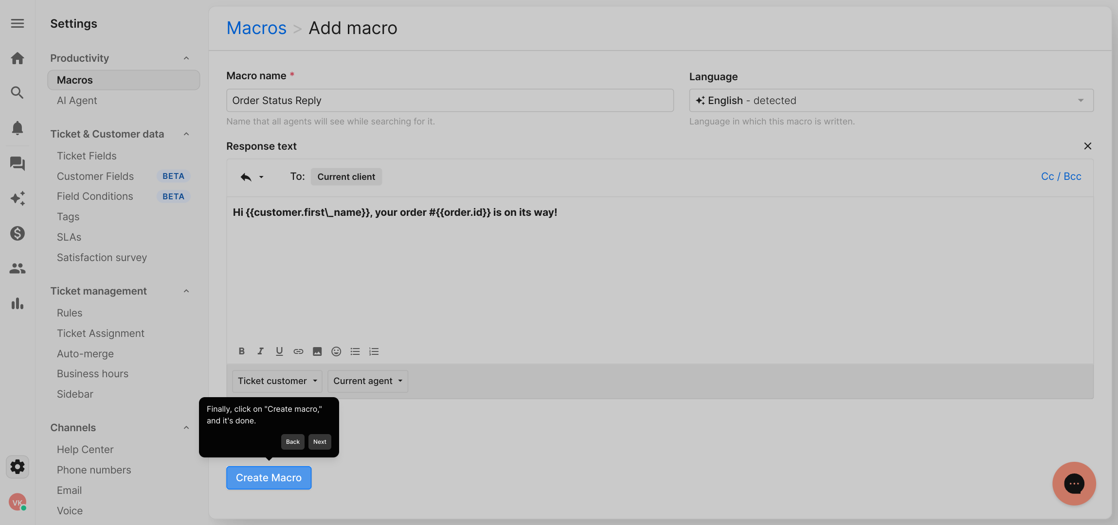Open Help Center channel settings
The height and width of the screenshot is (525, 1118).
[x=85, y=450]
